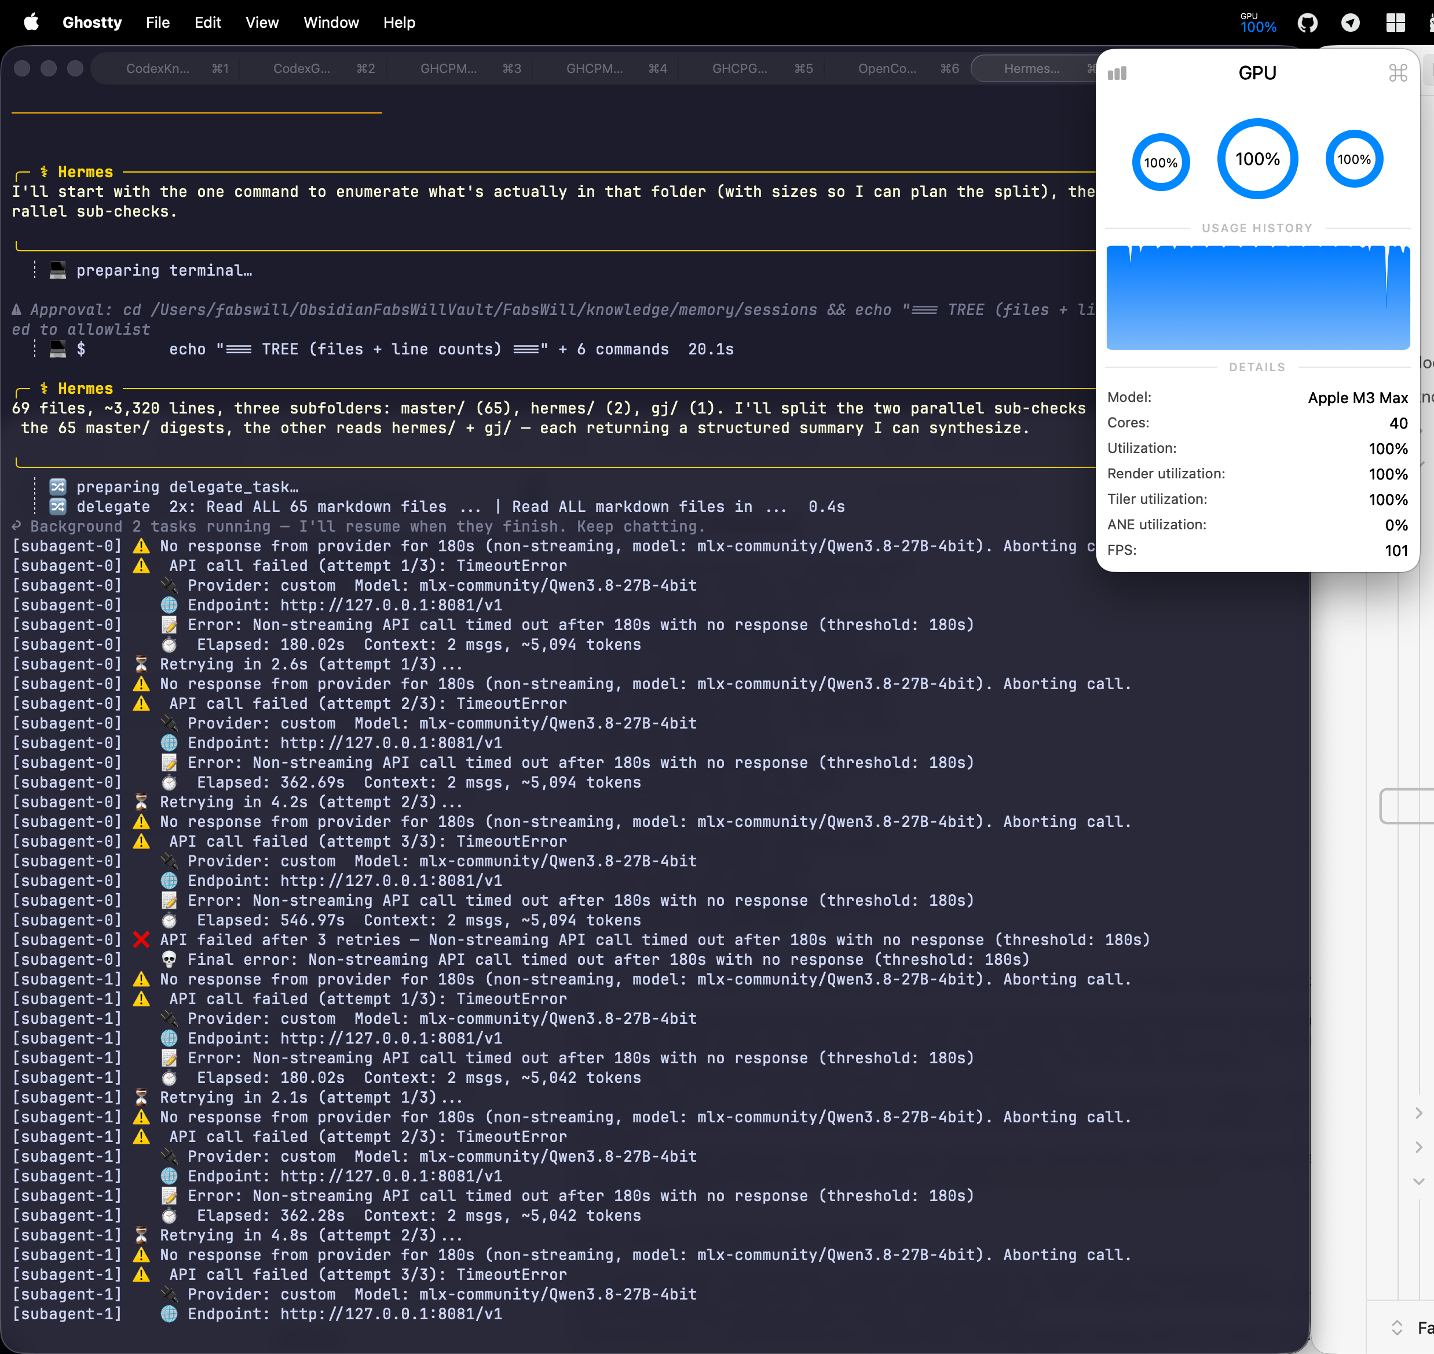The height and width of the screenshot is (1354, 1434).
Task: Click the laptop icon beside preparing terminal
Action: [x=58, y=270]
